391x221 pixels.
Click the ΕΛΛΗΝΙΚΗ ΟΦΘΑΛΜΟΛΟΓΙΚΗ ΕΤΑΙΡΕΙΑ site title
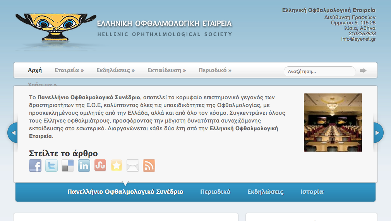(164, 24)
